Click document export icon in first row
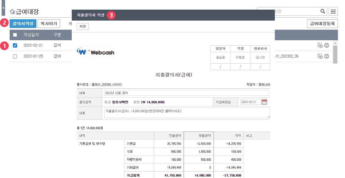345x178 pixels. [320, 45]
